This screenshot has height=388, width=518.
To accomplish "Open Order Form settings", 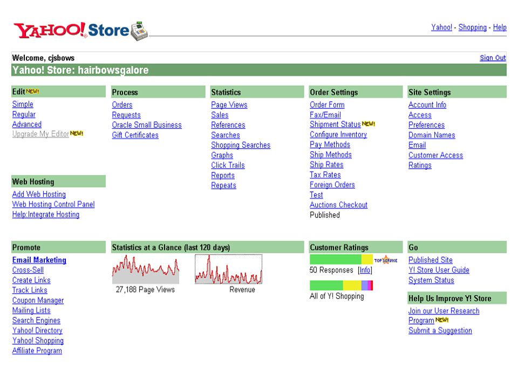I will pos(327,105).
